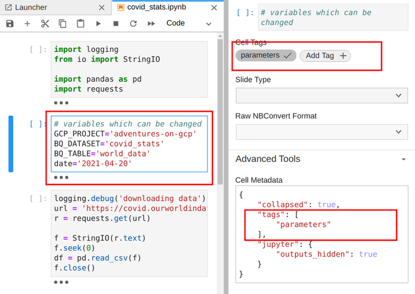Image resolution: width=415 pixels, height=294 pixels.
Task: Run the selected cell
Action: coord(98,23)
